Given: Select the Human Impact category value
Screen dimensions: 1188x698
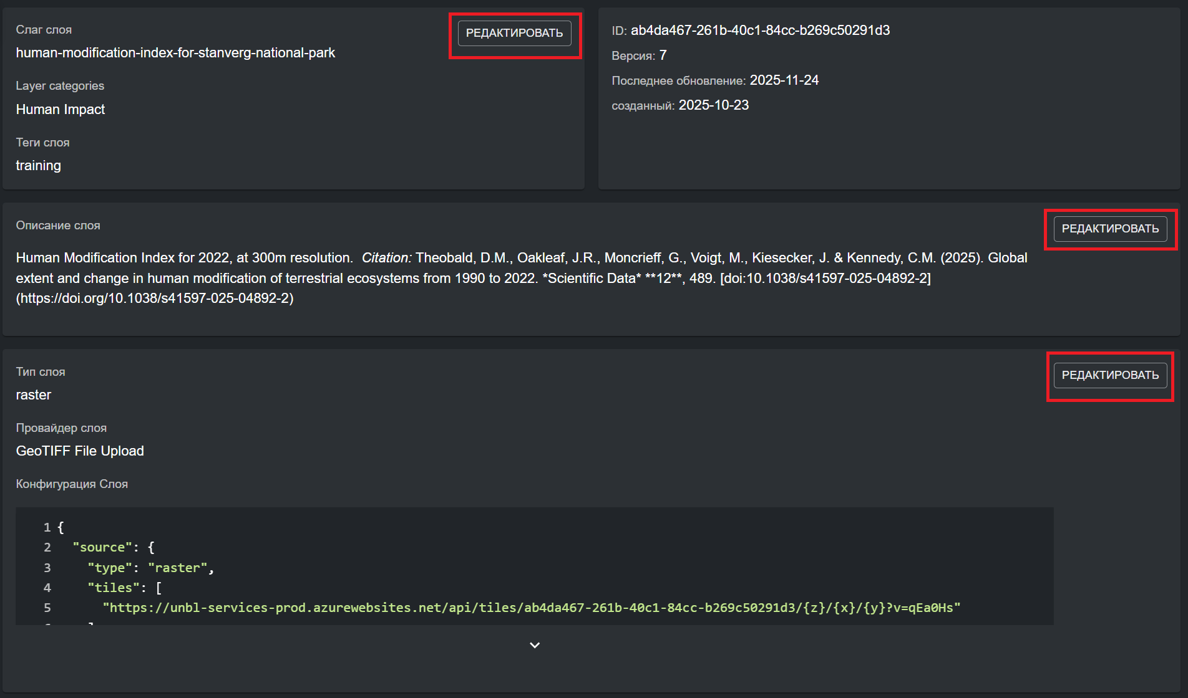Looking at the screenshot, I should 61,110.
